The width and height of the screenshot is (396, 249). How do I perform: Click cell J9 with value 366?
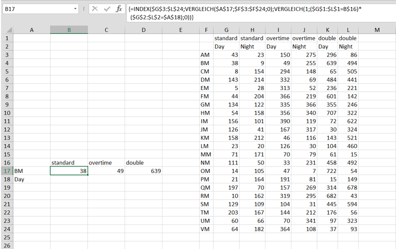304,104
